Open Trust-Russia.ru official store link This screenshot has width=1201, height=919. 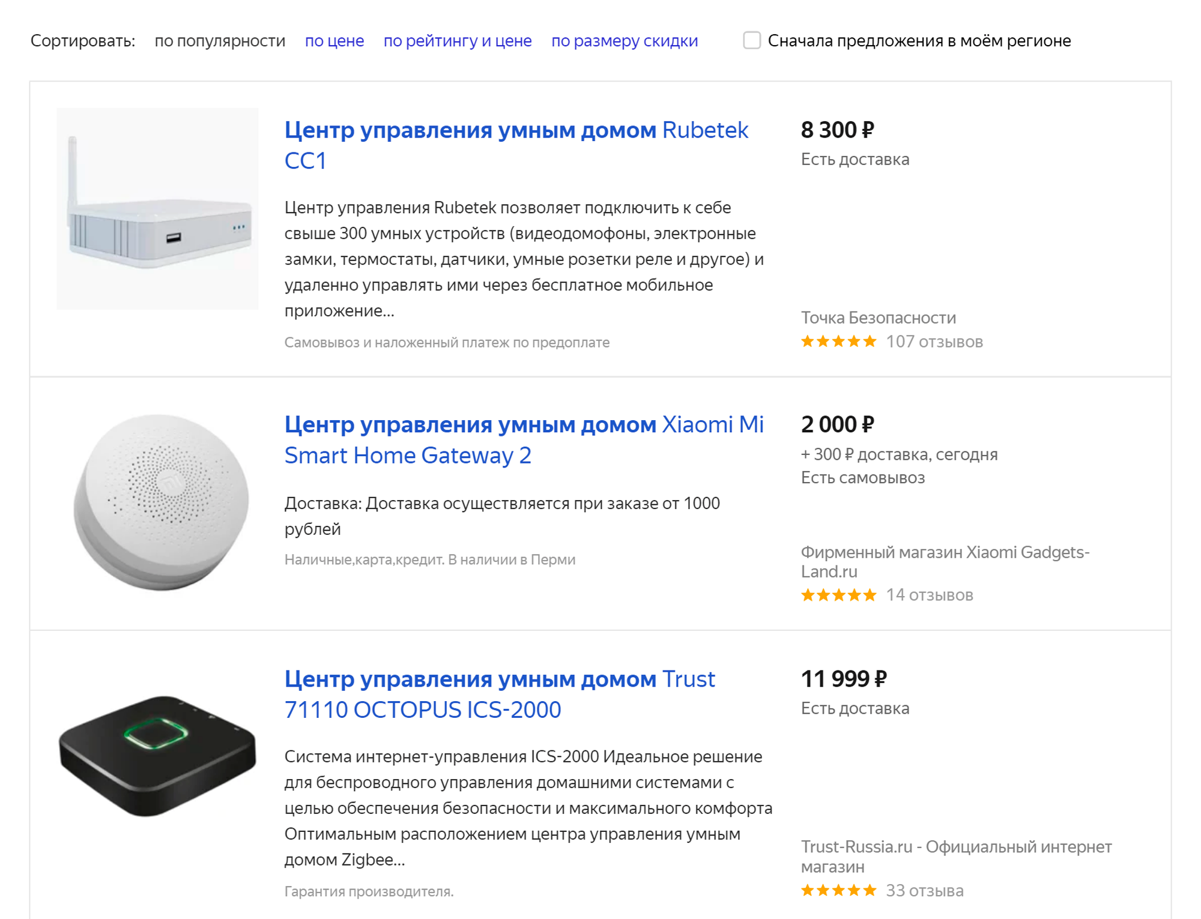pos(957,857)
